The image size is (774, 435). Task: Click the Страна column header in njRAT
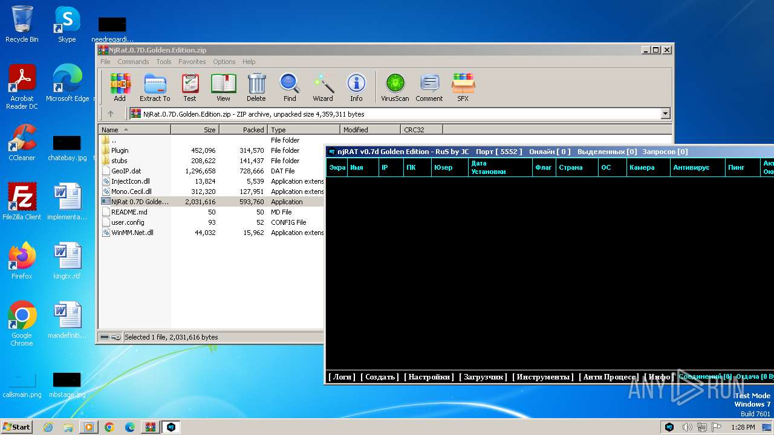(x=576, y=167)
